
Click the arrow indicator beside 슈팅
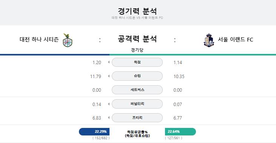(109, 76)
